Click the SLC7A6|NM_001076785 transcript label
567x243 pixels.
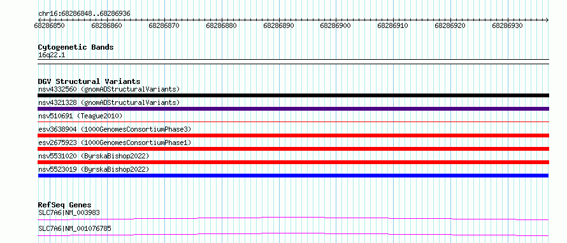(x=75, y=228)
